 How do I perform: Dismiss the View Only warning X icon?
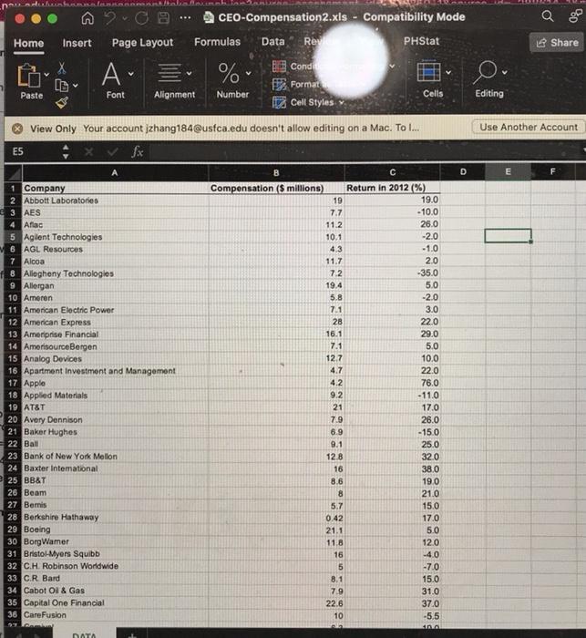(x=17, y=129)
